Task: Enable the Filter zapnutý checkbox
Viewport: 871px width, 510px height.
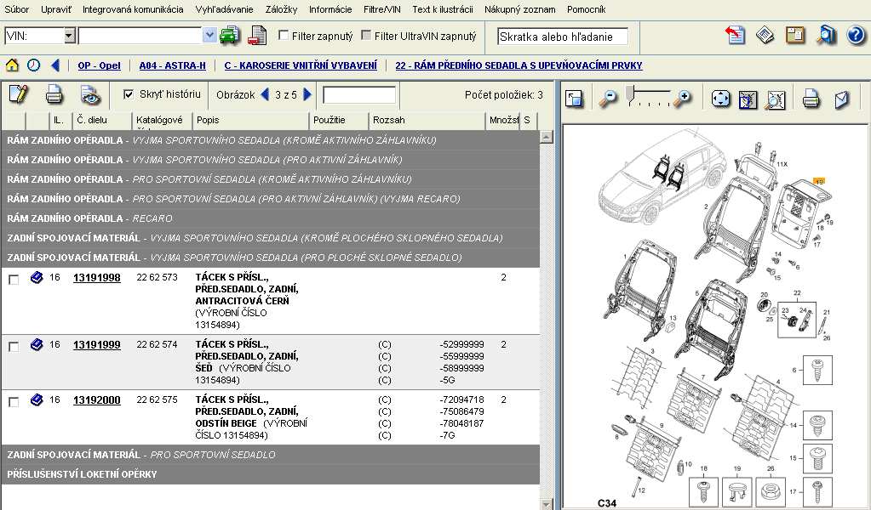Action: [284, 36]
